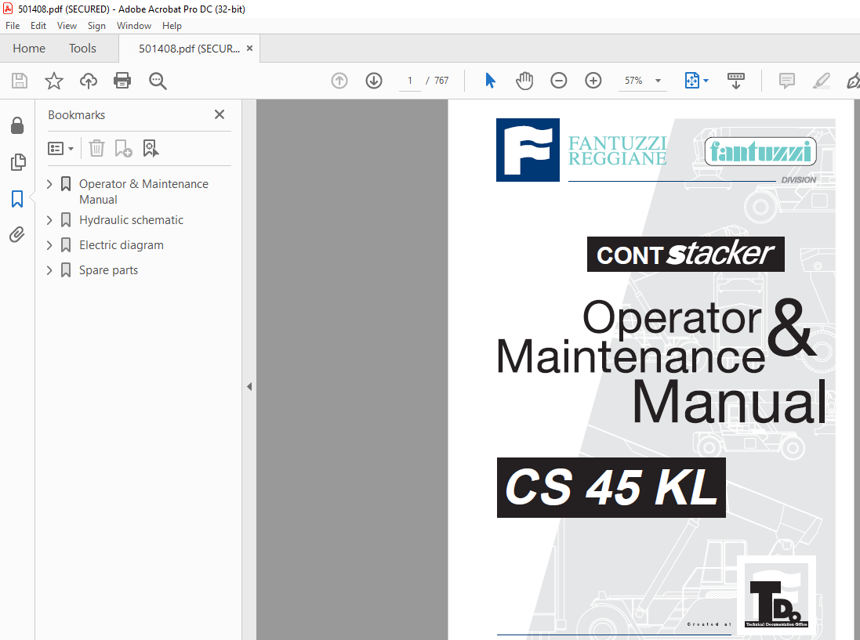Zoom in with plus icon
The image size is (860, 640).
[x=593, y=81]
